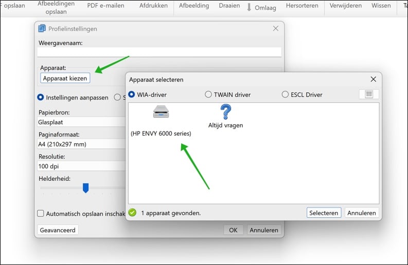Open the Resolutie dropdown showing 100 dpi
The image size is (408, 265).
point(81,166)
